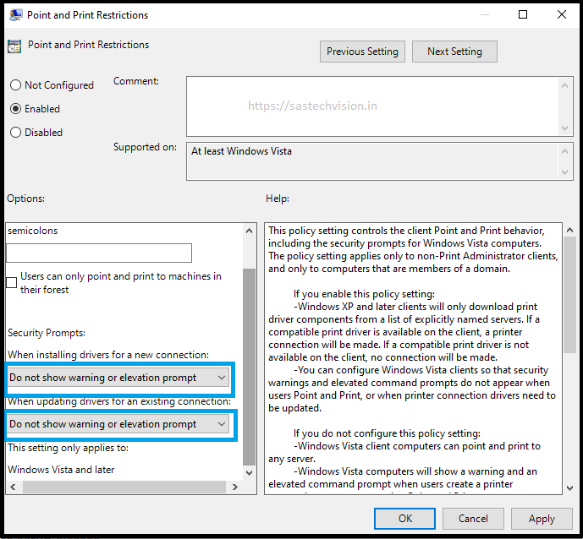Image resolution: width=583 pixels, height=539 pixels.
Task: Click the Supported on scroll down arrow
Action: 564,173
